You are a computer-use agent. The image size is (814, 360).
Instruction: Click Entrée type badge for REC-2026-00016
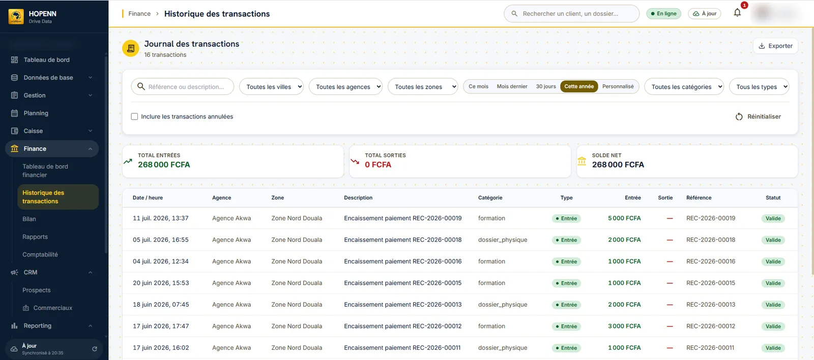pyautogui.click(x=566, y=261)
